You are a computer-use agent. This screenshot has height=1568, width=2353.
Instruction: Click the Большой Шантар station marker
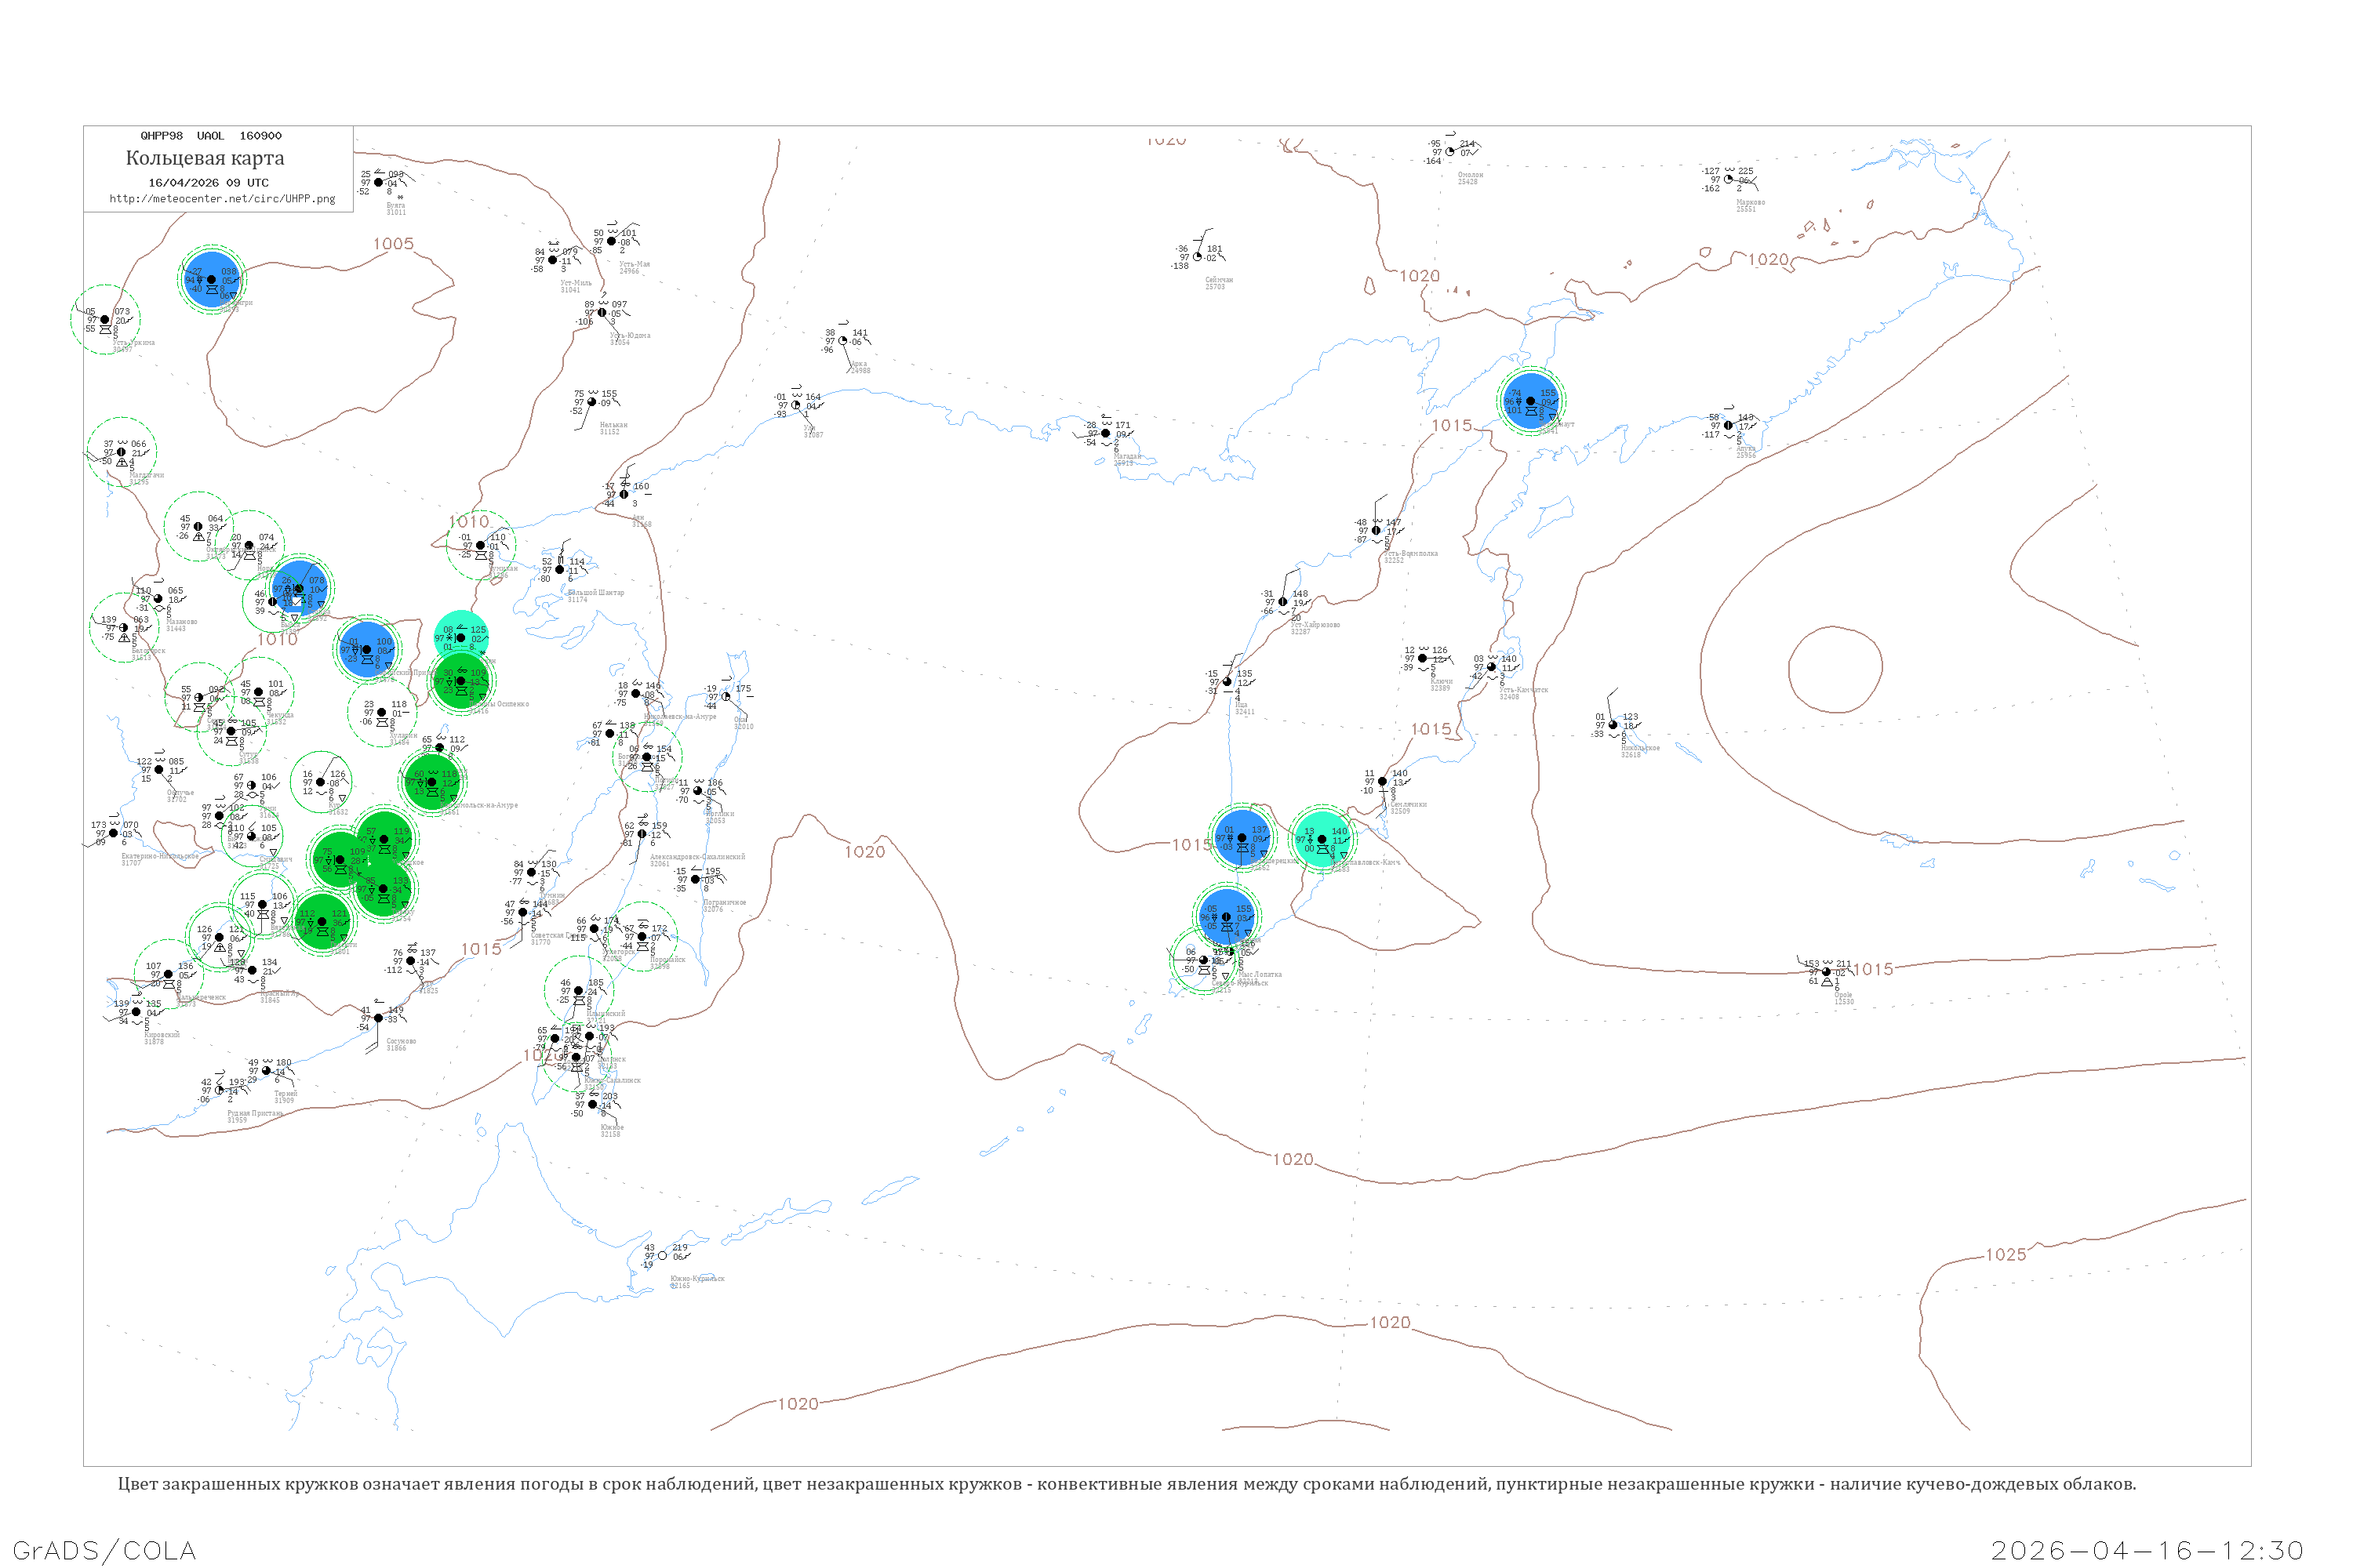click(x=559, y=570)
